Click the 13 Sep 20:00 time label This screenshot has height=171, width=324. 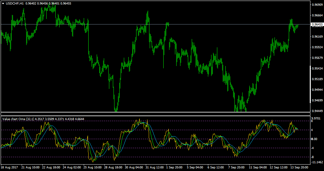299,167
